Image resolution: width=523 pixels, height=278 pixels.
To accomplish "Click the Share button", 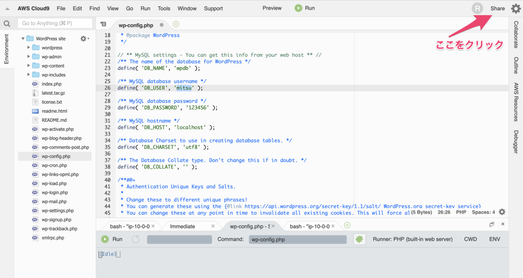I will 498,8.
